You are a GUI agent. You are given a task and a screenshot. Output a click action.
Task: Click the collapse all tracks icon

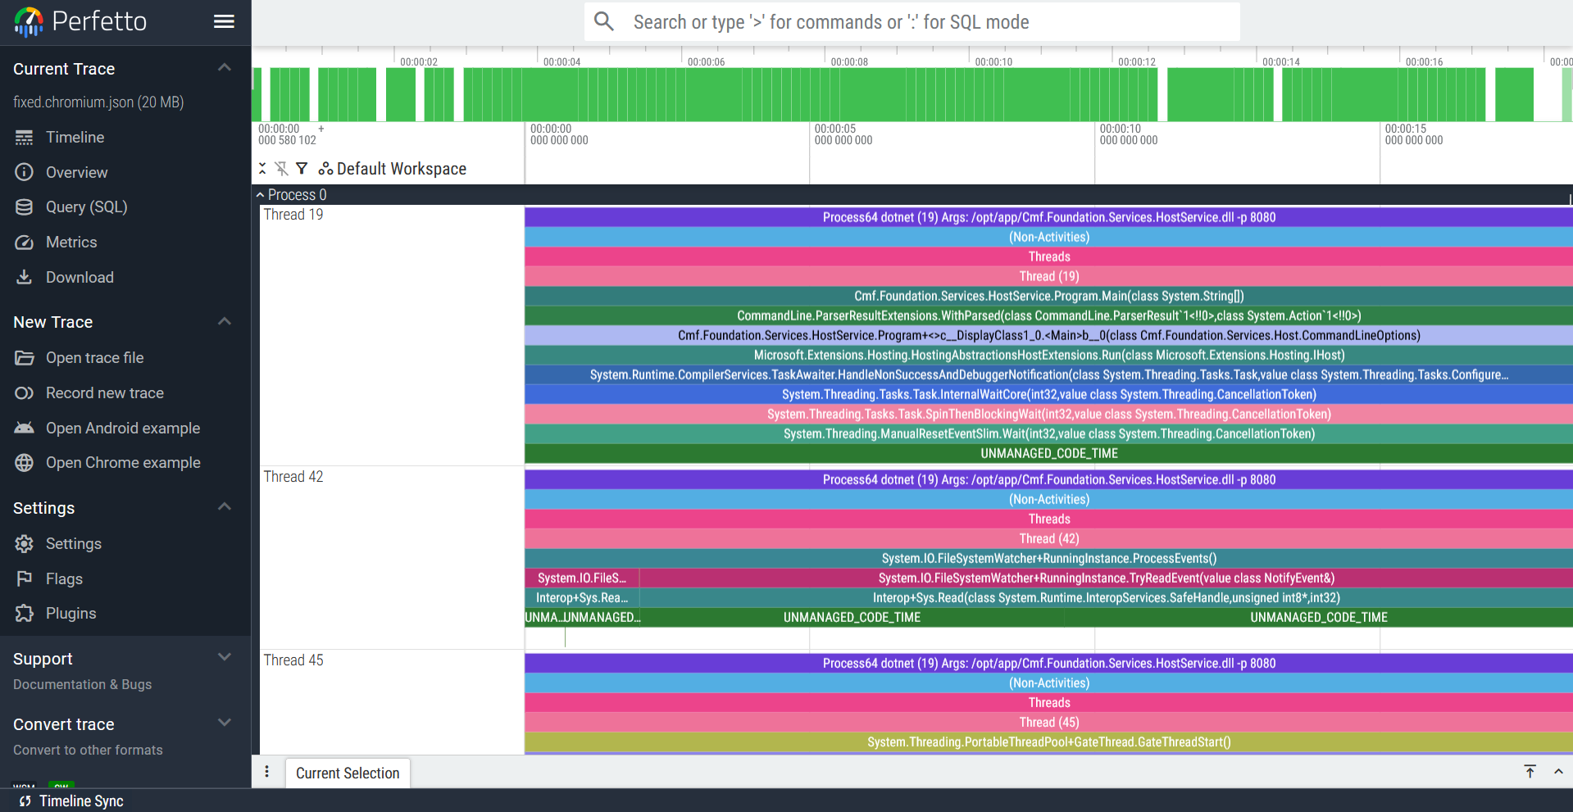tap(262, 169)
